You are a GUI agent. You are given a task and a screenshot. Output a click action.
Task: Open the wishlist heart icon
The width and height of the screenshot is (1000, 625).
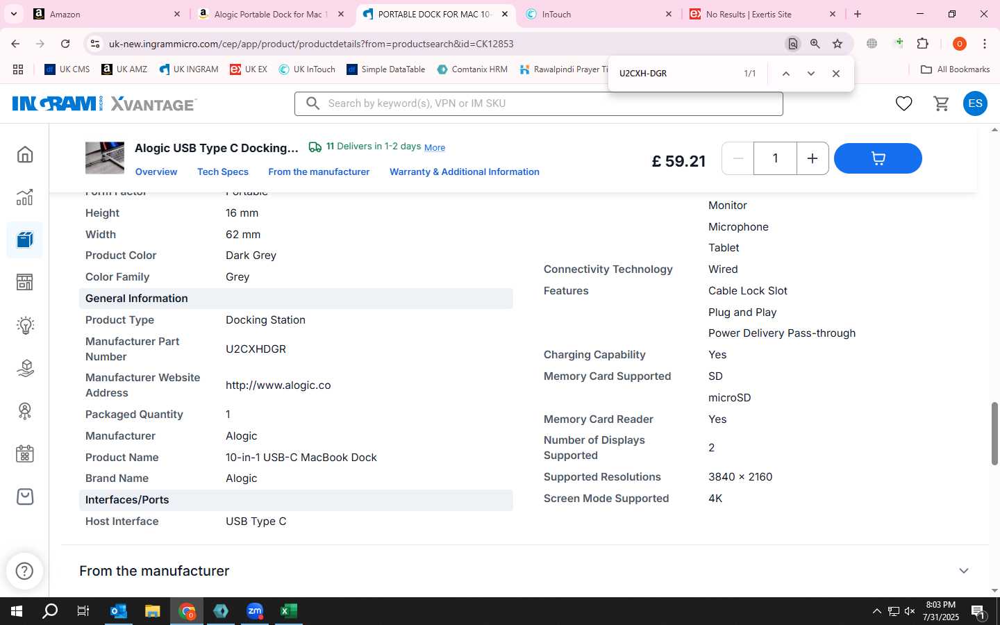click(903, 103)
